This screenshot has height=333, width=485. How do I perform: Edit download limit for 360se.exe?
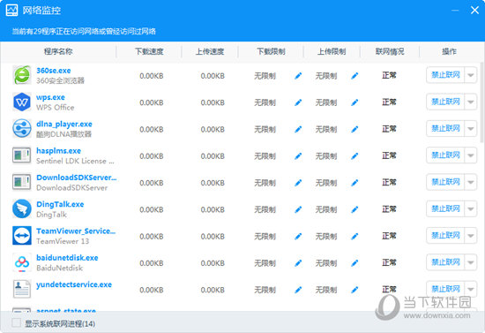pos(298,76)
